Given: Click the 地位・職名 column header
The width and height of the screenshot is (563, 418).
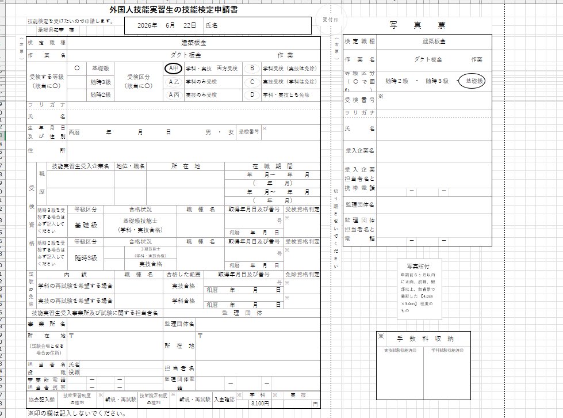Looking at the screenshot, I should [131, 166].
